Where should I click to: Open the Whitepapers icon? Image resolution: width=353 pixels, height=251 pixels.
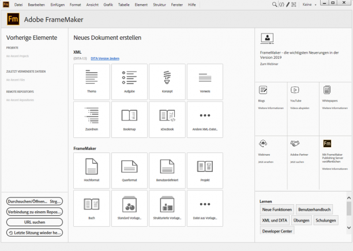pyautogui.click(x=327, y=90)
